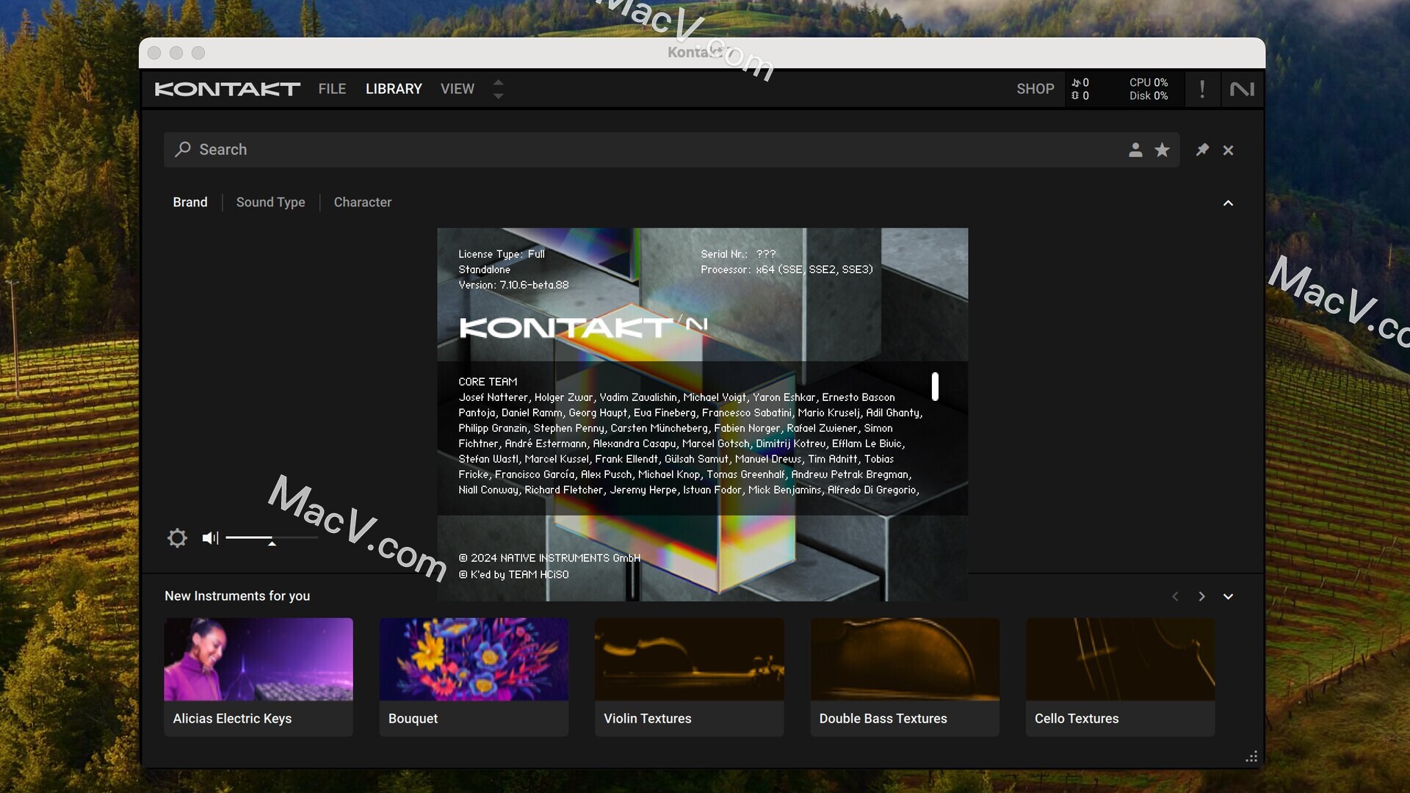
Task: Click the window minimize button
Action: click(176, 53)
